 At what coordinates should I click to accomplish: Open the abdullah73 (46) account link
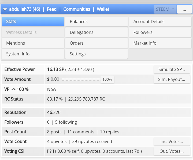click(25, 9)
